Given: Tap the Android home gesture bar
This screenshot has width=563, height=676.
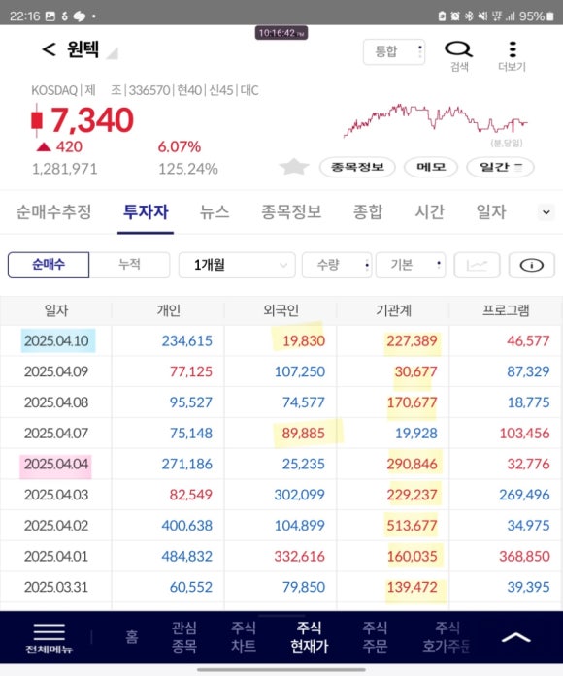Looking at the screenshot, I should point(281,670).
